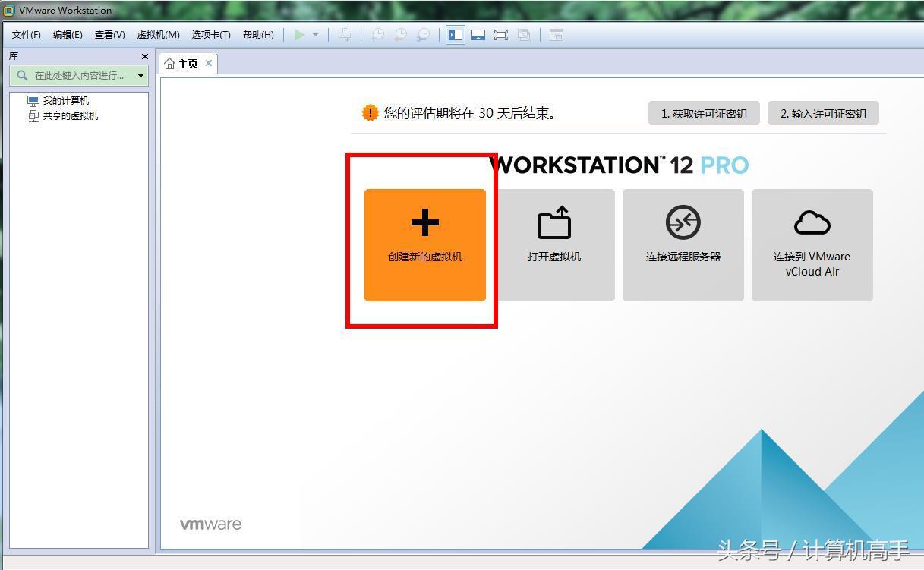Click the revert snapshot clock icon
The width and height of the screenshot is (924, 570).
coord(400,35)
